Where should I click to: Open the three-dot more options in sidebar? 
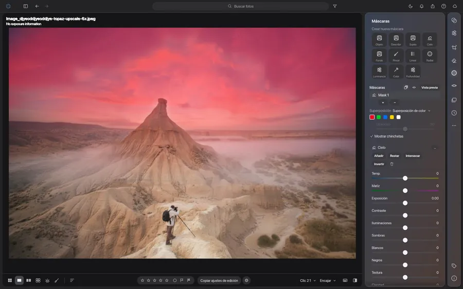[x=454, y=125]
